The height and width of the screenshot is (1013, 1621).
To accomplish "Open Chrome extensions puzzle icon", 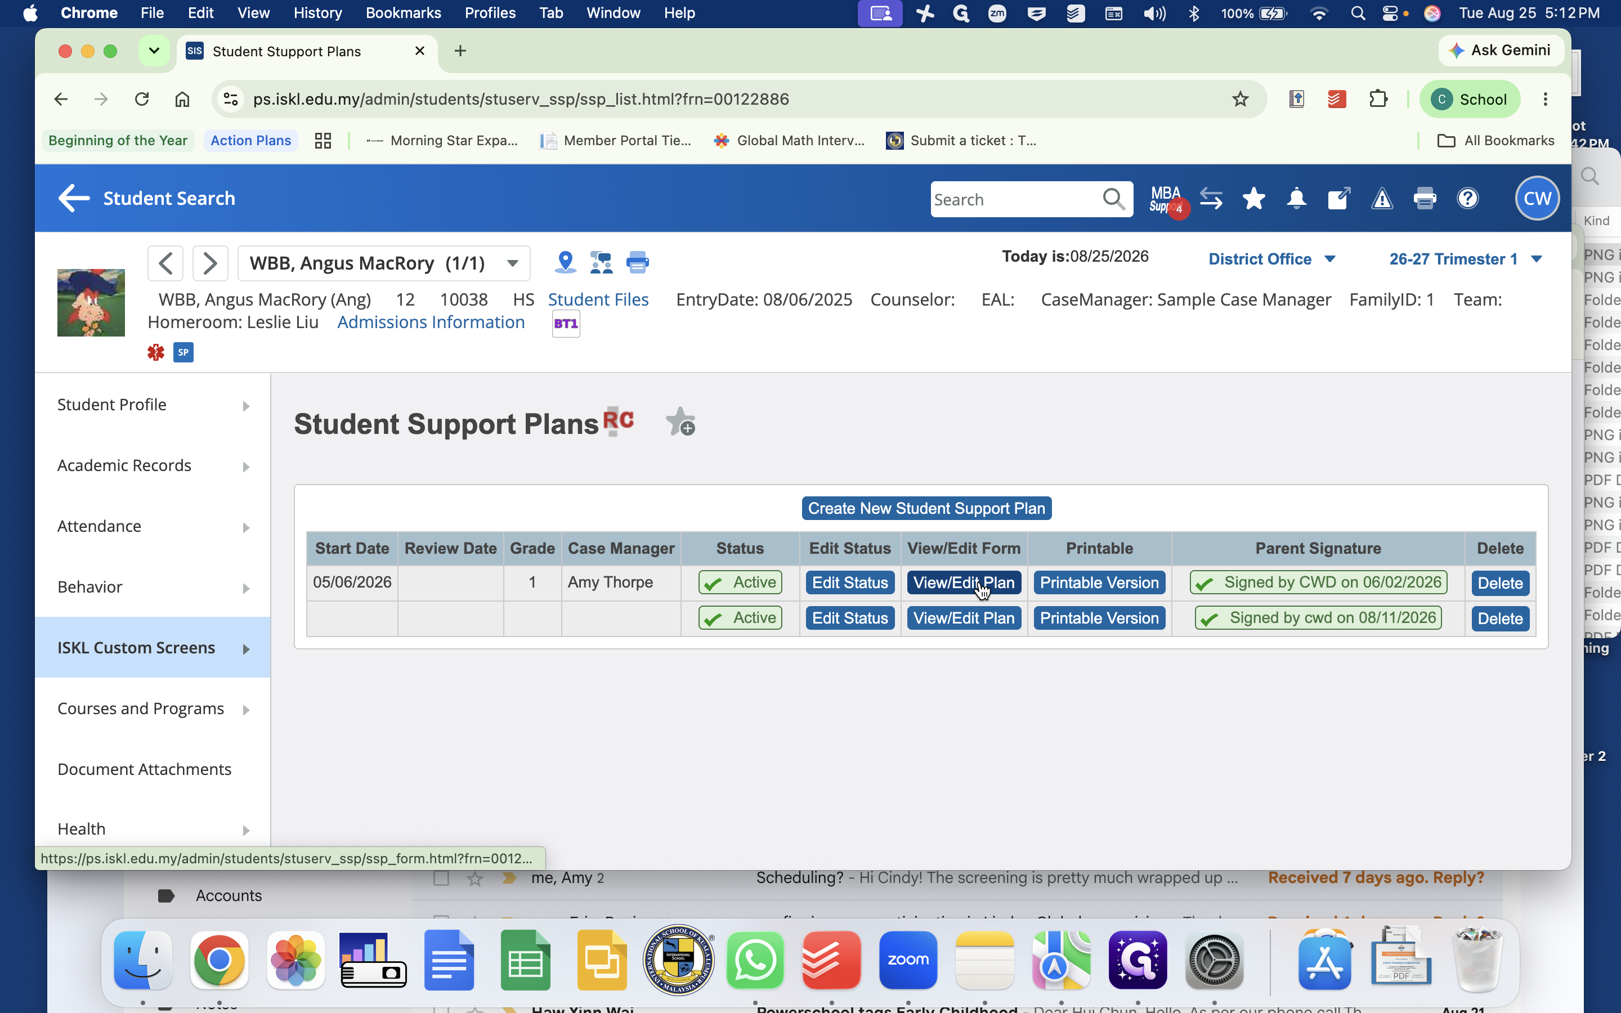I will (x=1378, y=99).
